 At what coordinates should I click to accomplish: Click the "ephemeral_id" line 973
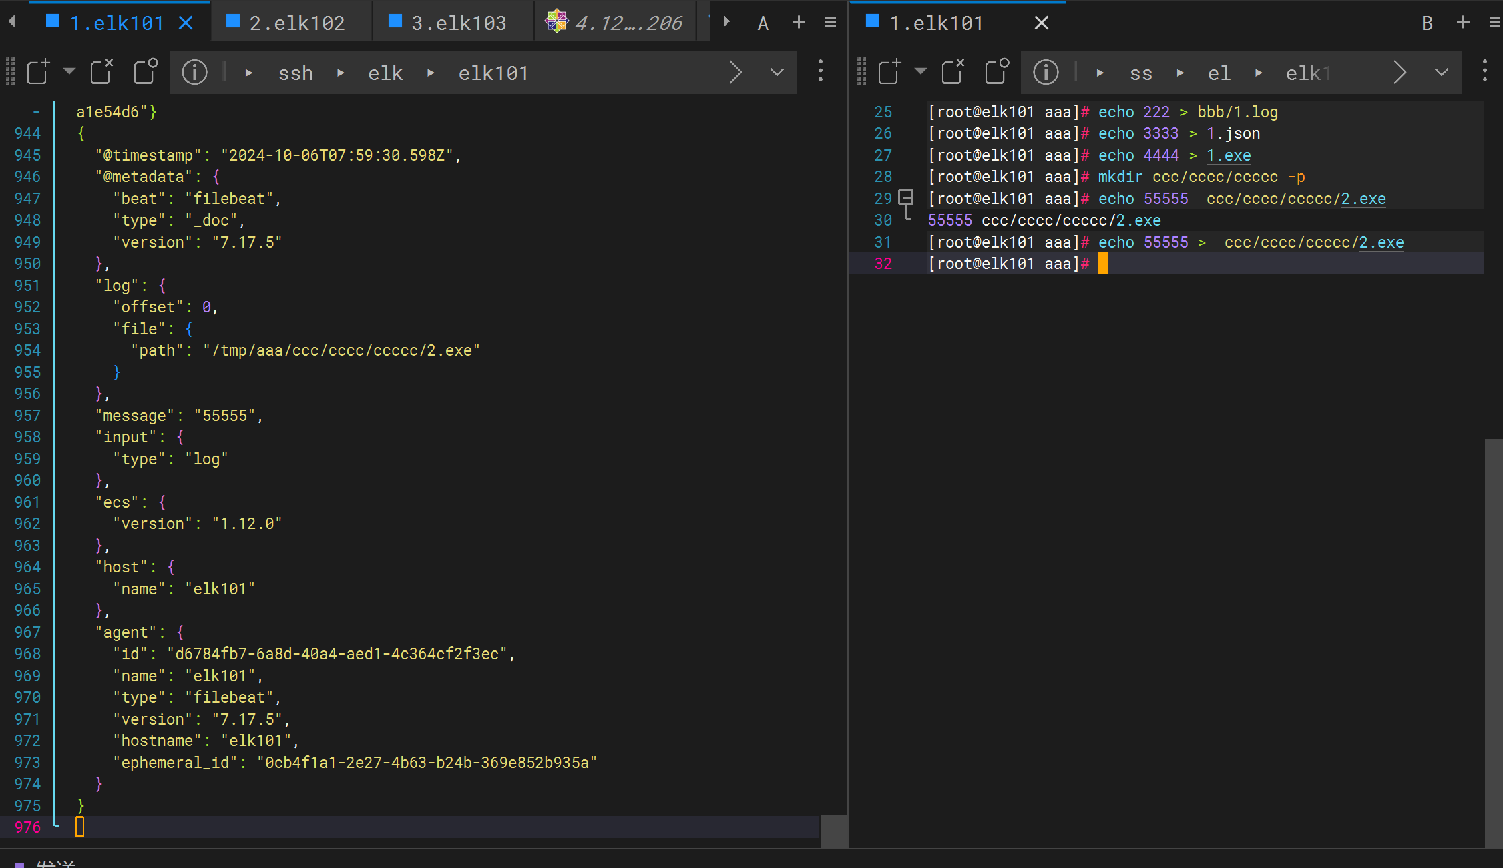pos(355,763)
